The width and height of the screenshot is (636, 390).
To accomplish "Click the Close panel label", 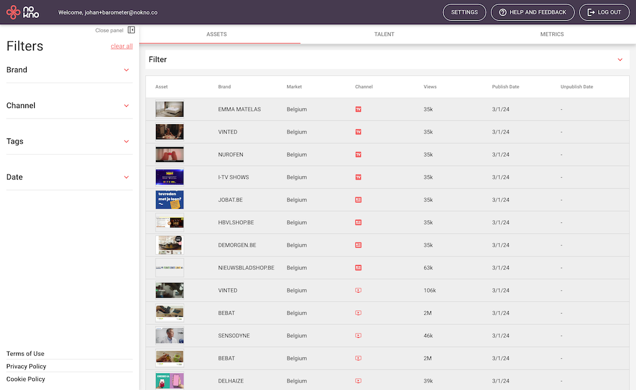I will (109, 30).
